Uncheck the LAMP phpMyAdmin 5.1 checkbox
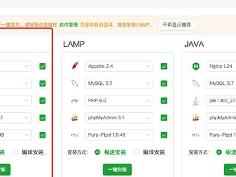 tap(164, 118)
